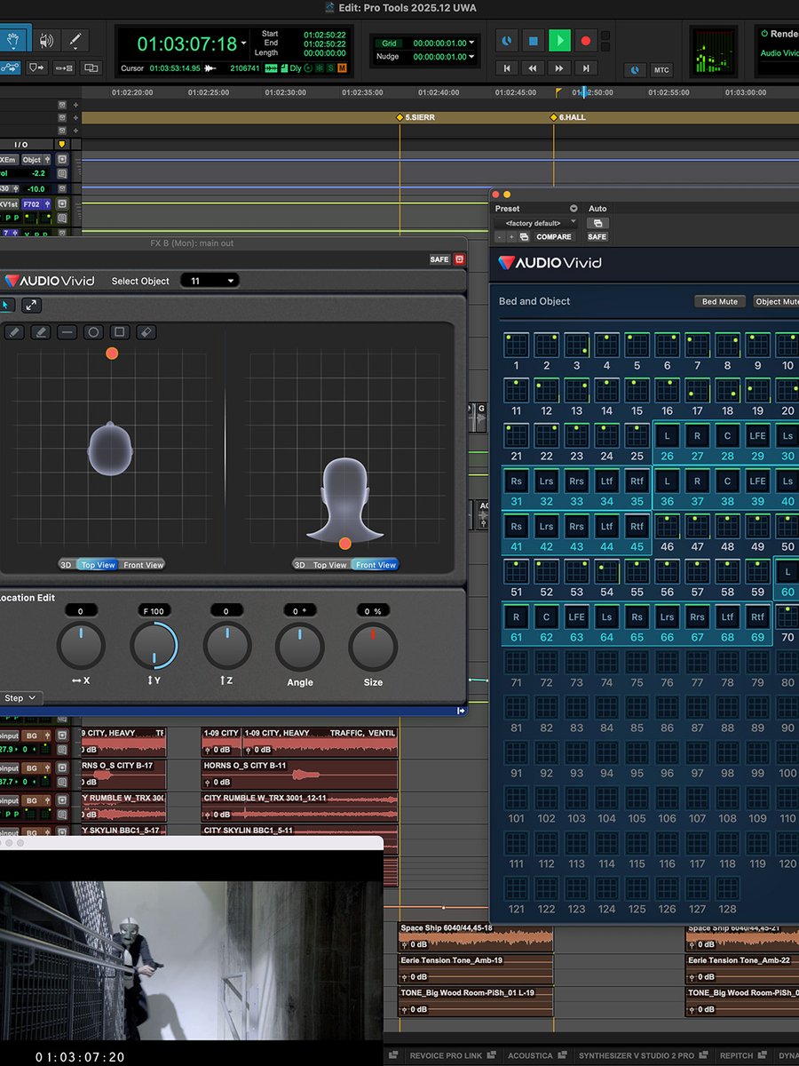Click the Rewind transport button
The height and width of the screenshot is (1066, 799).
pos(533,68)
